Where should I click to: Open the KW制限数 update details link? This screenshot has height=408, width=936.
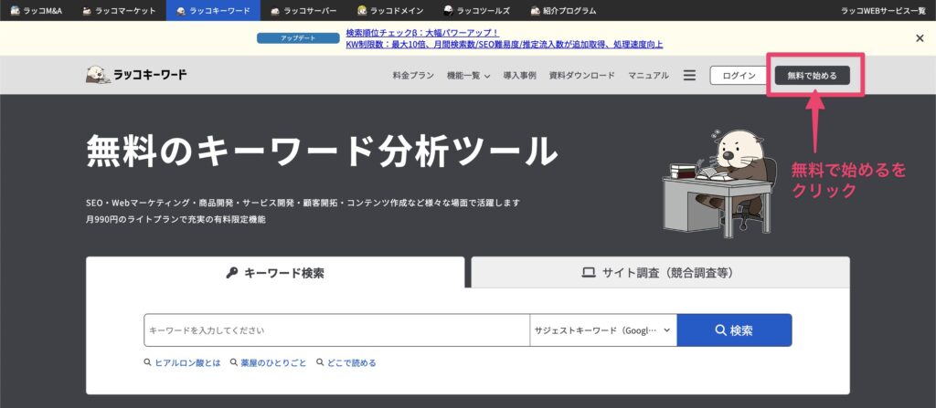pos(505,44)
